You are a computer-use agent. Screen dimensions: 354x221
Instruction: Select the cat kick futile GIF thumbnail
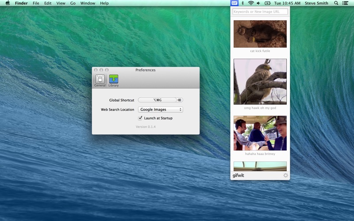coord(260,34)
